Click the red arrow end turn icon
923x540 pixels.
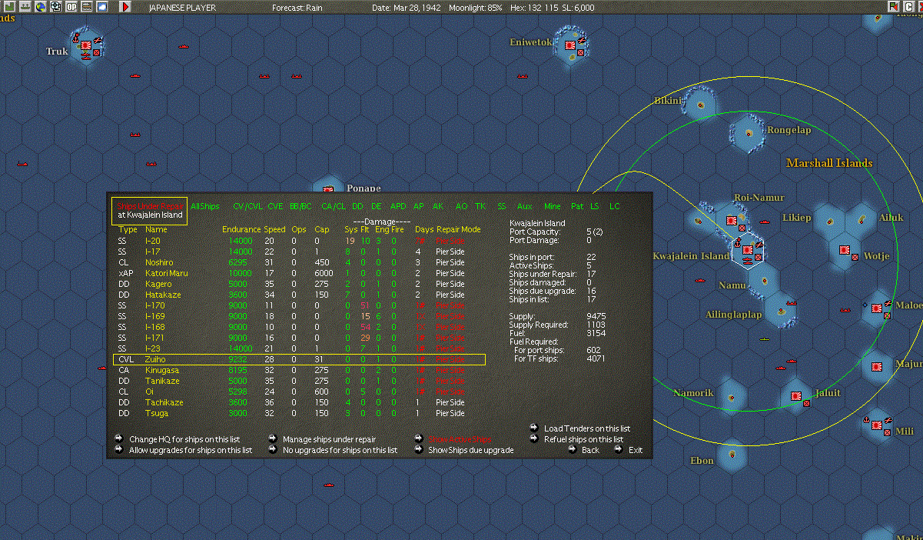pos(126,7)
